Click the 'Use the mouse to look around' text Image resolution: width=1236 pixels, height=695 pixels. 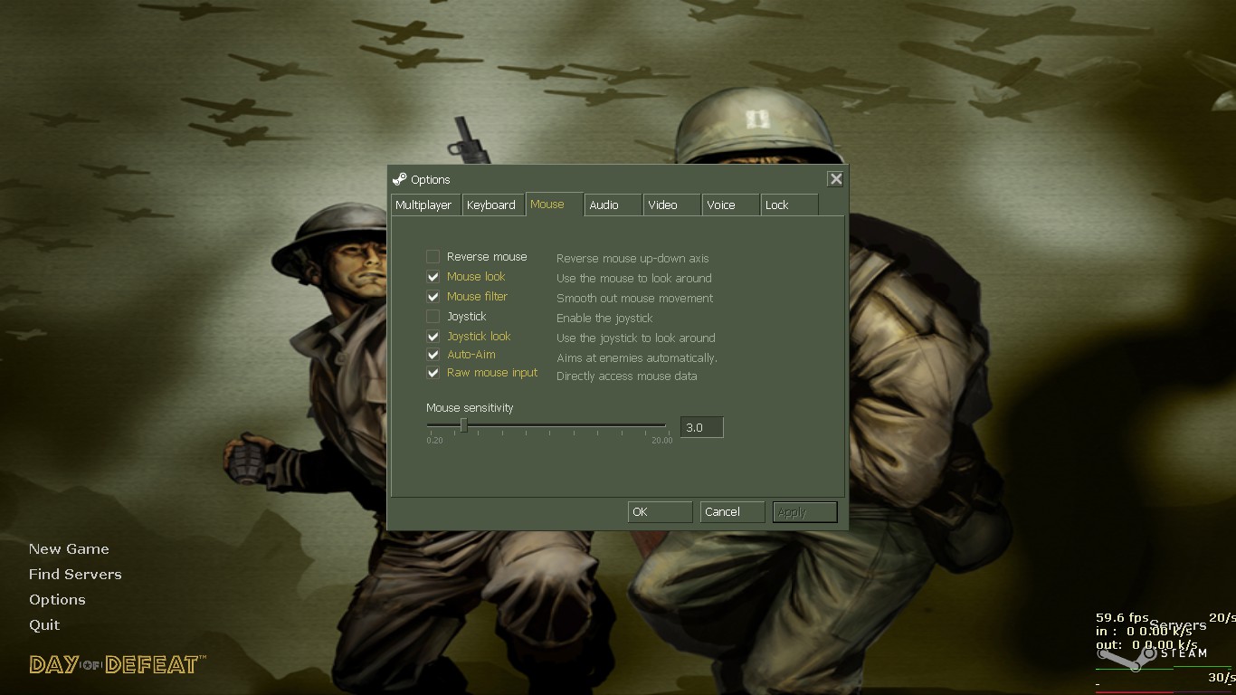[x=634, y=279]
